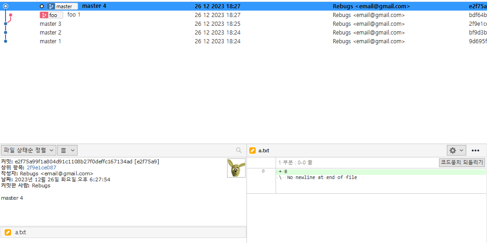Select the master branch label

[x=62, y=6]
